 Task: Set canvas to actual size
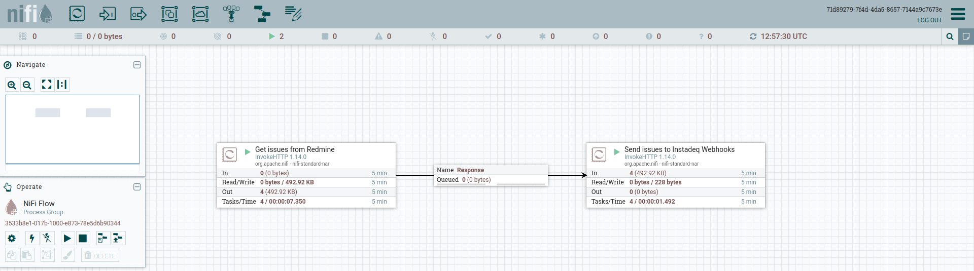pyautogui.click(x=62, y=85)
